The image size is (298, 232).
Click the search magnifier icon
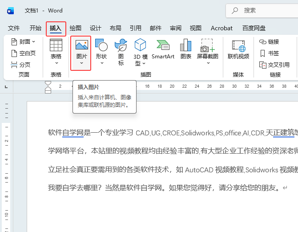(235, 11)
